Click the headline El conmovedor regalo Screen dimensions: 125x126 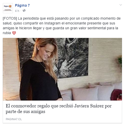pyautogui.click(x=59, y=109)
